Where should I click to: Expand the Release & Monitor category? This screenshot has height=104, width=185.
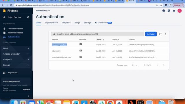[16, 54]
